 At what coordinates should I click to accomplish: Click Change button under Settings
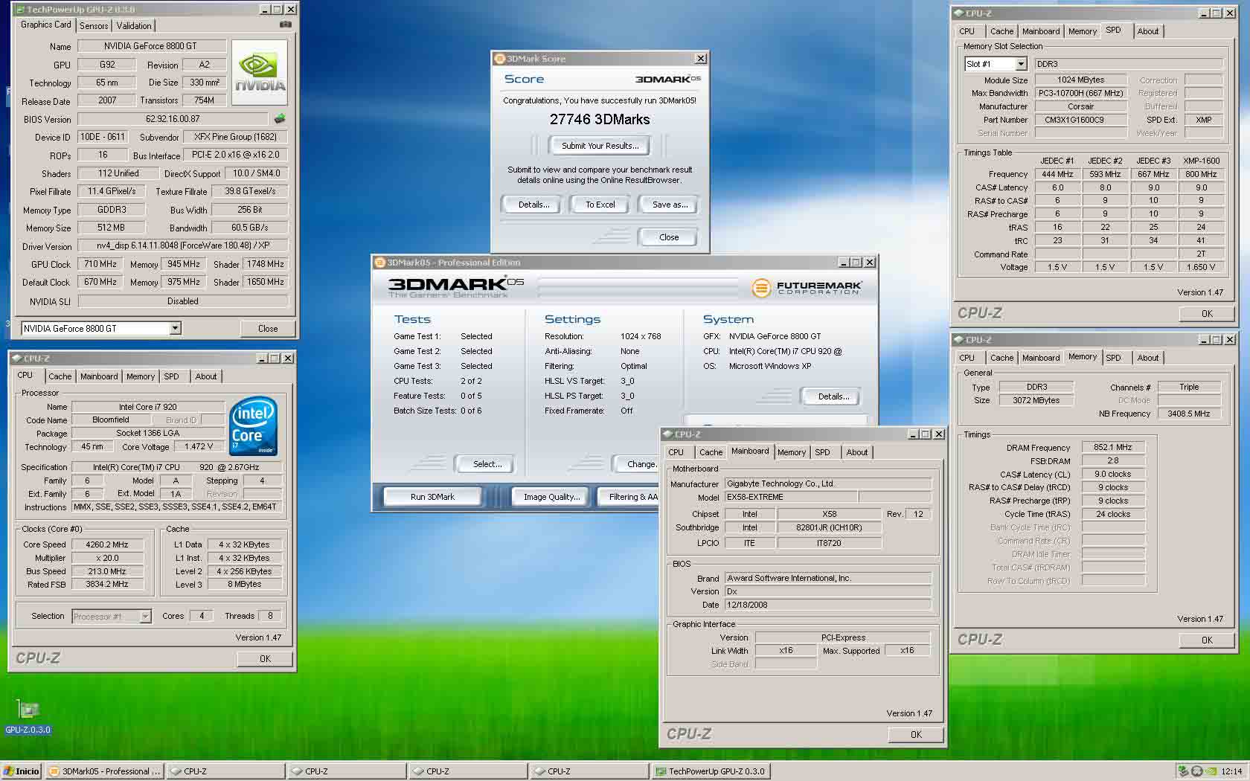tap(637, 464)
